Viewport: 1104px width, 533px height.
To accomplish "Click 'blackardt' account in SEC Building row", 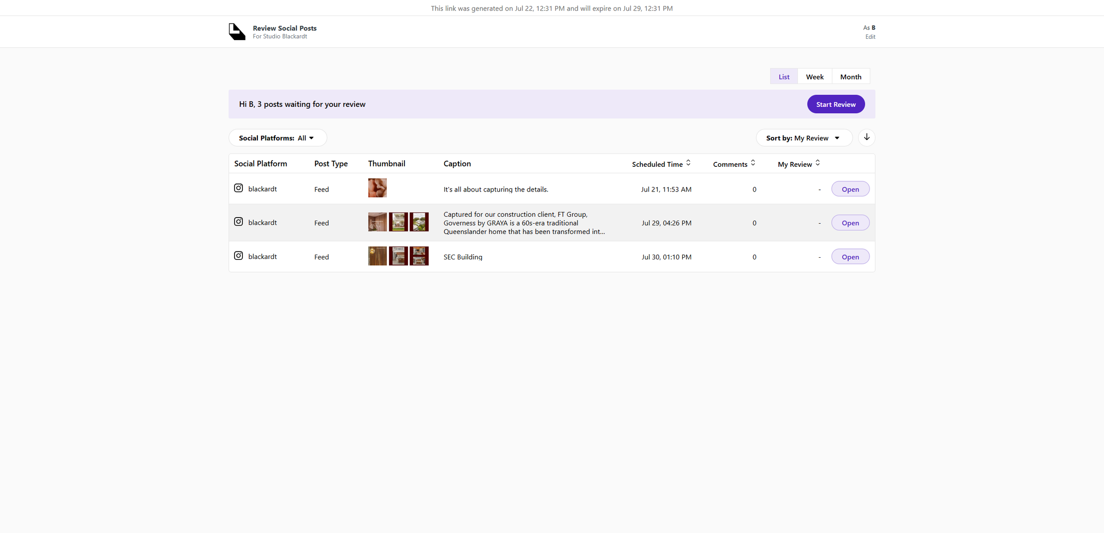I will tap(262, 256).
